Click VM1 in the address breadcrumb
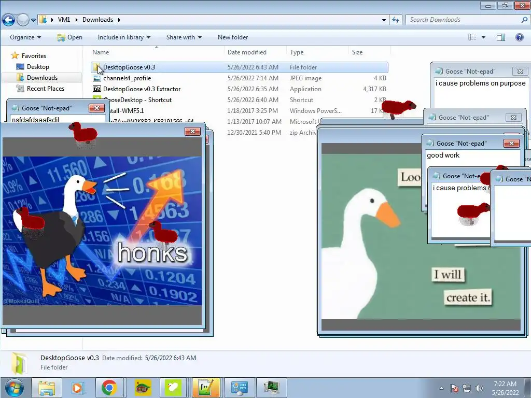The image size is (531, 398). coord(64,20)
